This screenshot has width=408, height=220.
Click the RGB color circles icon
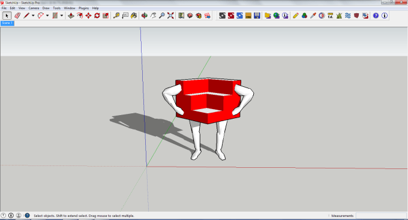tap(304, 16)
